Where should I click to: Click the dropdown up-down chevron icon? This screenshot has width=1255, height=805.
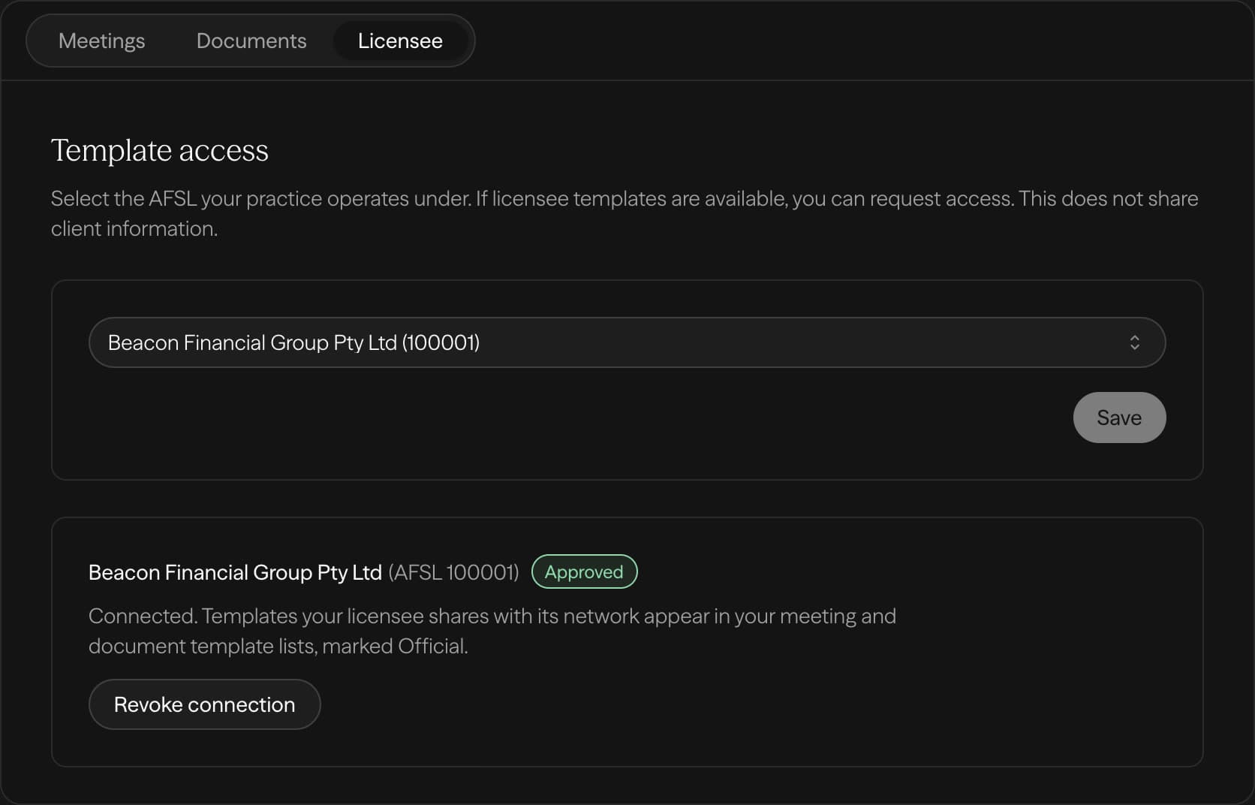pos(1134,342)
